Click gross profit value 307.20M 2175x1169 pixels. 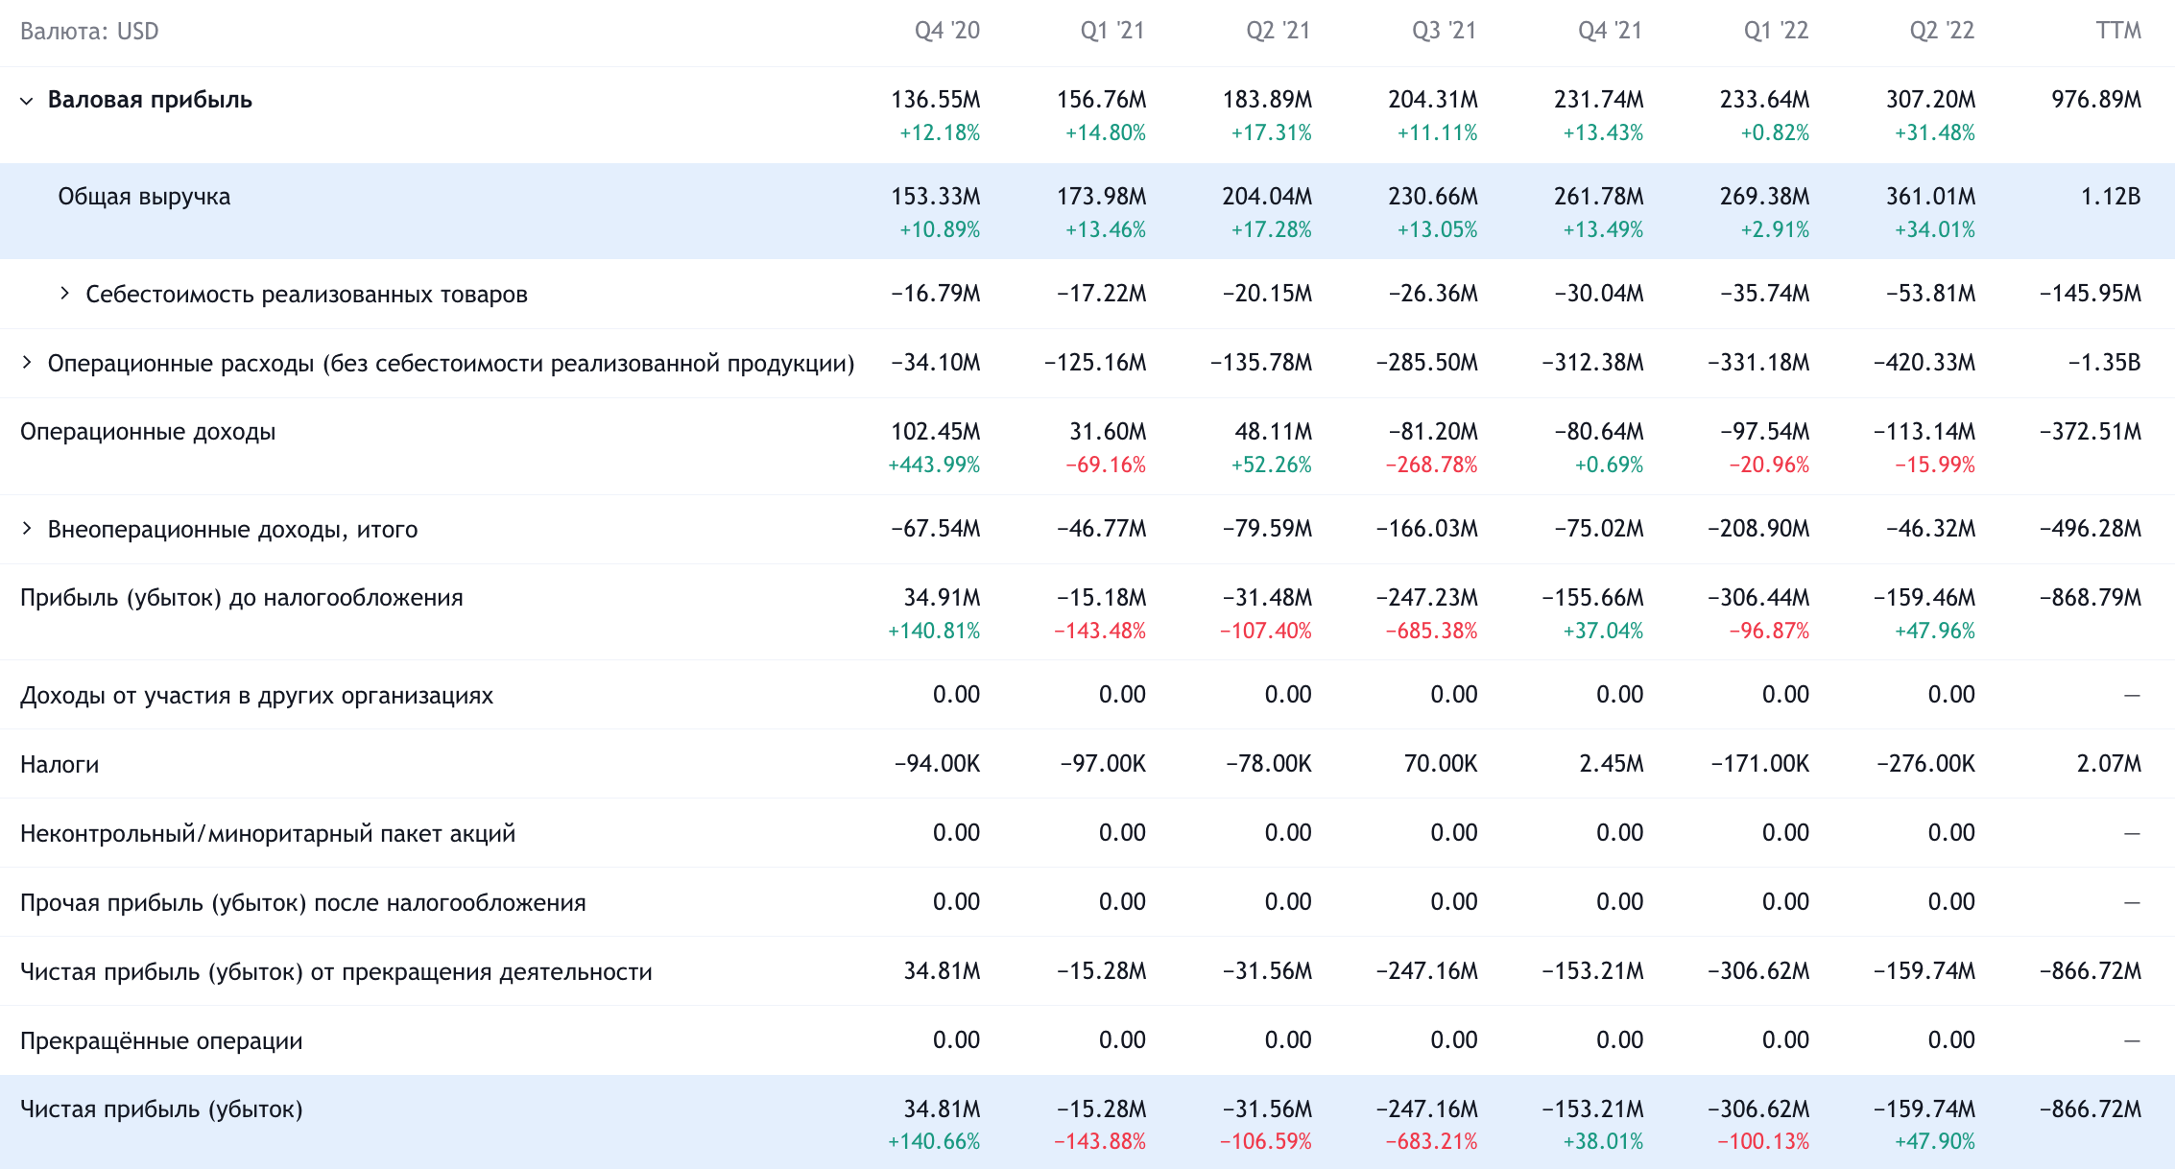[1930, 100]
